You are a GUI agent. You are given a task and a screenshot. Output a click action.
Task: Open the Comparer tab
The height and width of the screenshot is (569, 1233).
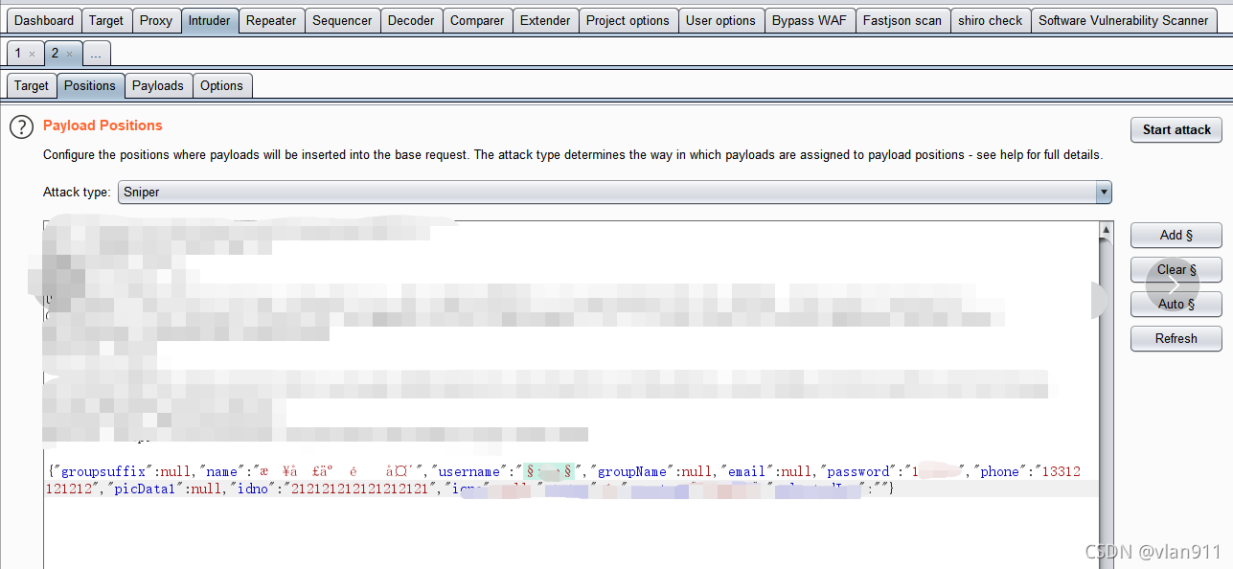[477, 20]
